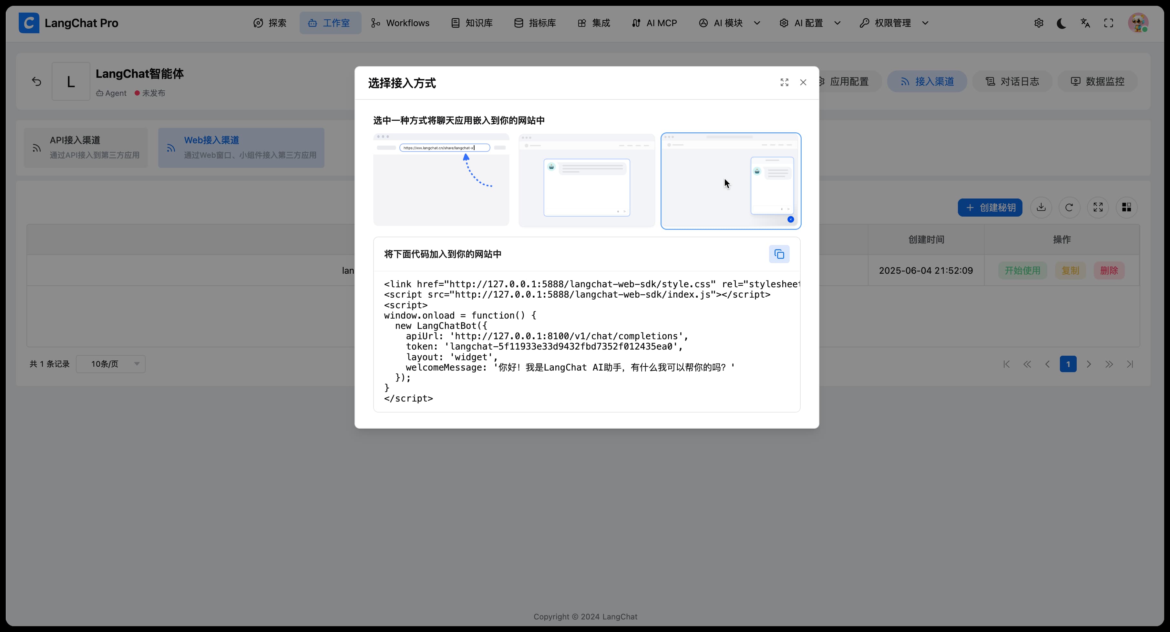Click the 开始使用 button in the row
Screen dimensions: 1170x632
pyautogui.click(x=1022, y=270)
